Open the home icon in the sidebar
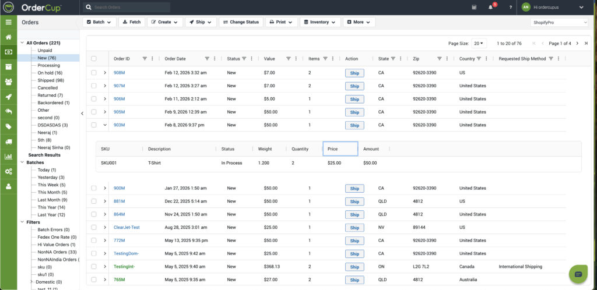 tap(8, 37)
